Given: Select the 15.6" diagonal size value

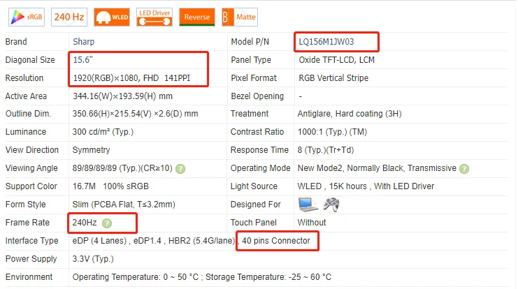Looking at the screenshot, I should [82, 60].
